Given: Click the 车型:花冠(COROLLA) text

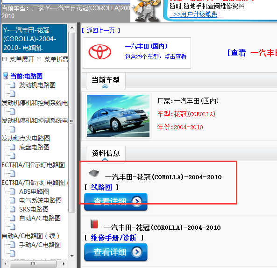Looking at the screenshot, I should tap(186, 114).
